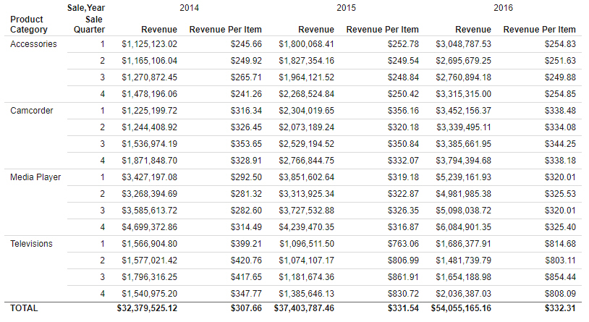The height and width of the screenshot is (322, 589).
Task: Select the Camcorder category row label
Action: point(32,111)
